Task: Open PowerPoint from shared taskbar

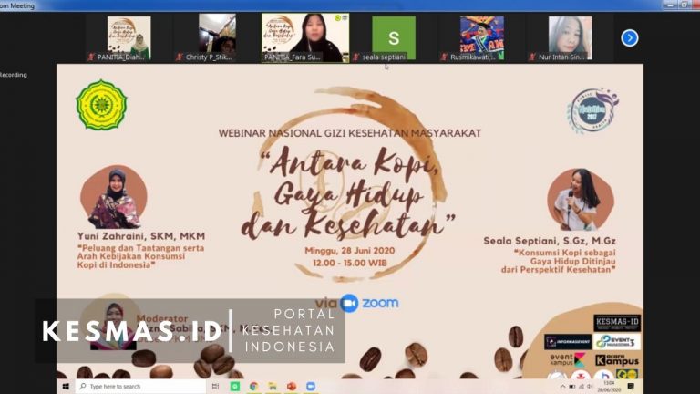Action: pos(292,387)
